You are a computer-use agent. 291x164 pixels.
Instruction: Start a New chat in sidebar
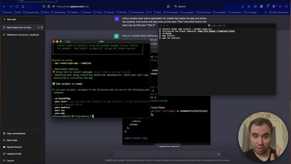[23, 19]
